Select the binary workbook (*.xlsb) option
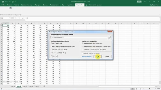Viewport: 161px width, 90px height. click(x=59, y=50)
